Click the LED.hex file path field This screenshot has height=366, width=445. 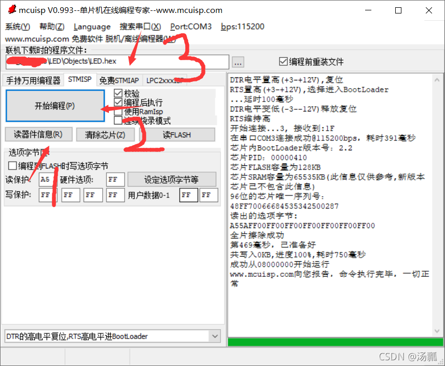pyautogui.click(x=117, y=62)
